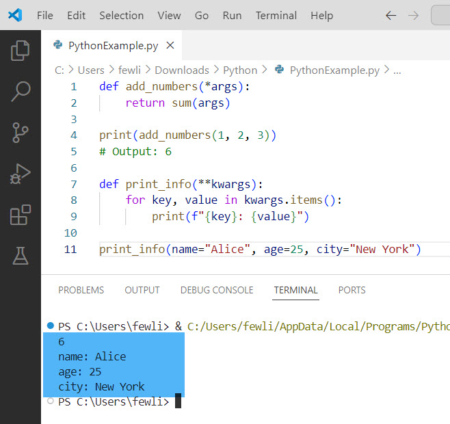Click the Python folder breadcrumb
This screenshot has height=424, width=450.
point(240,70)
